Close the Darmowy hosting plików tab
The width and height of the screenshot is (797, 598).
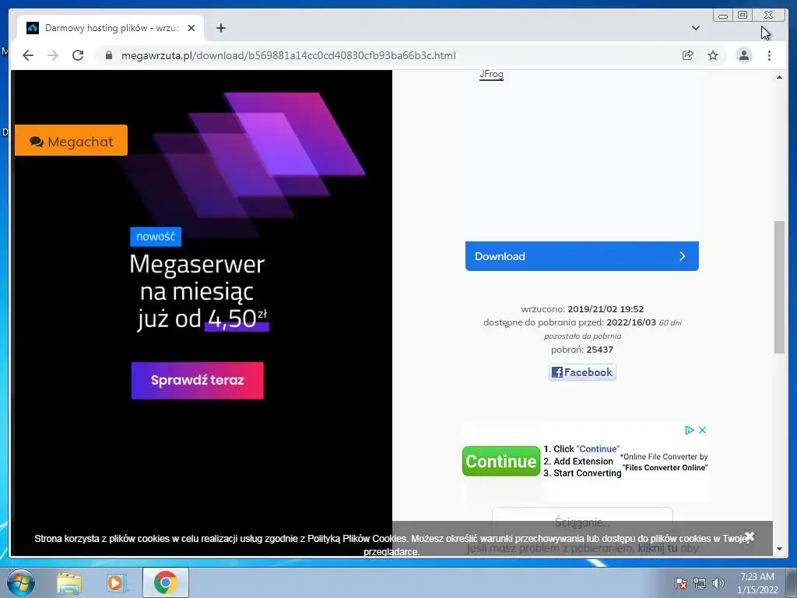click(x=191, y=28)
